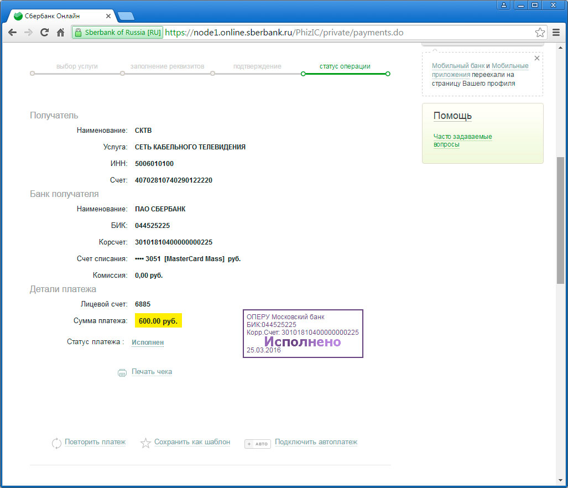Click the account number 40702810740290122220
This screenshot has height=488, width=568.
pos(174,180)
